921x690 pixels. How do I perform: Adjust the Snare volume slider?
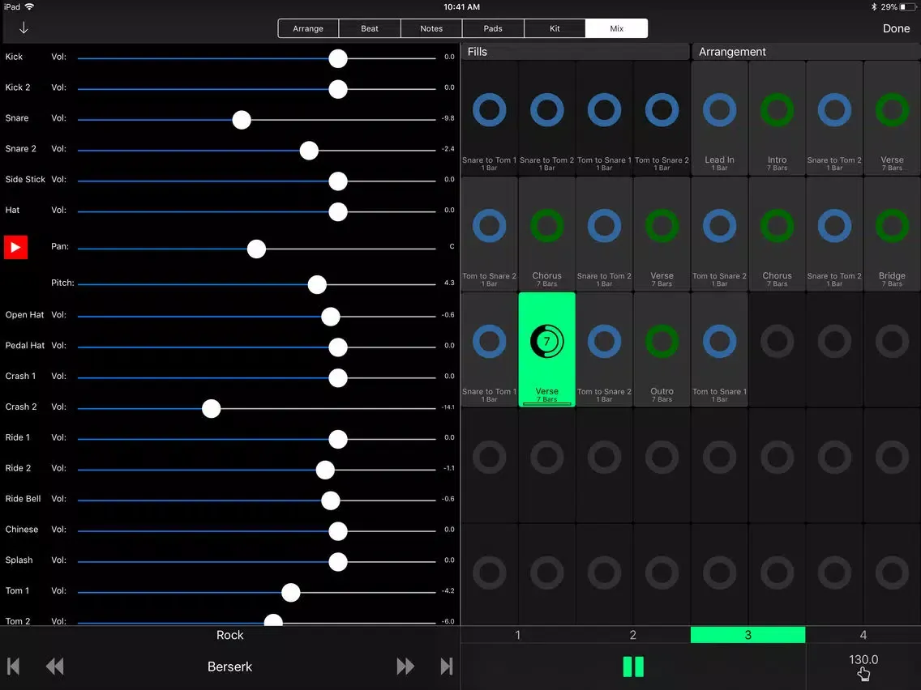coord(242,120)
